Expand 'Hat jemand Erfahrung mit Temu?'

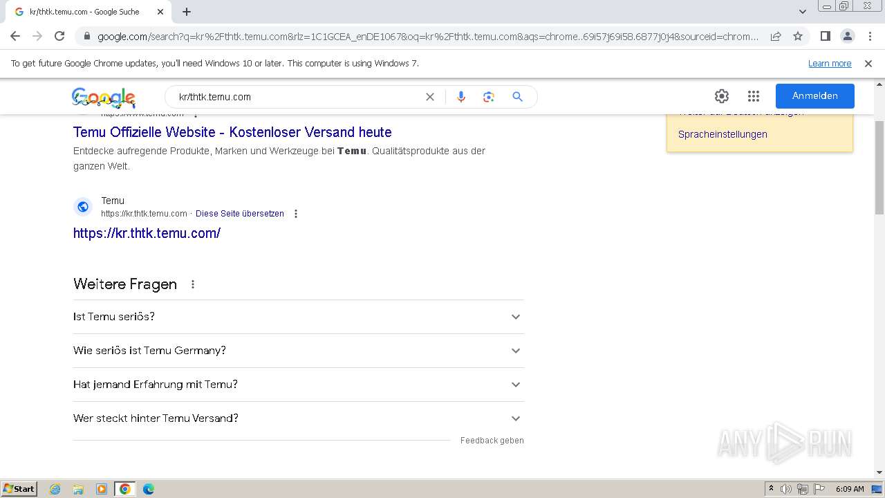(299, 385)
